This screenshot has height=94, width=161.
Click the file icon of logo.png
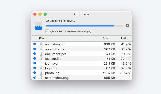click(x=41, y=68)
